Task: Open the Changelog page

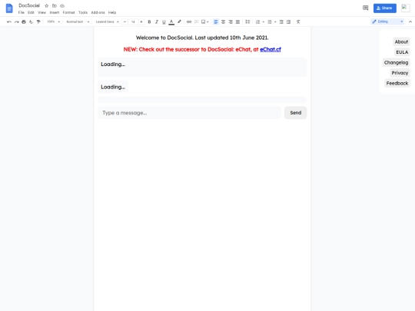Action: [x=397, y=62]
